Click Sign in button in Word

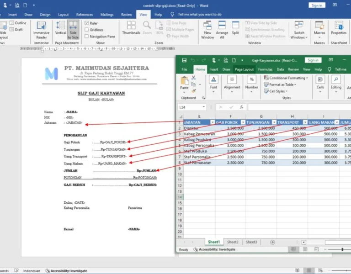tap(317, 5)
